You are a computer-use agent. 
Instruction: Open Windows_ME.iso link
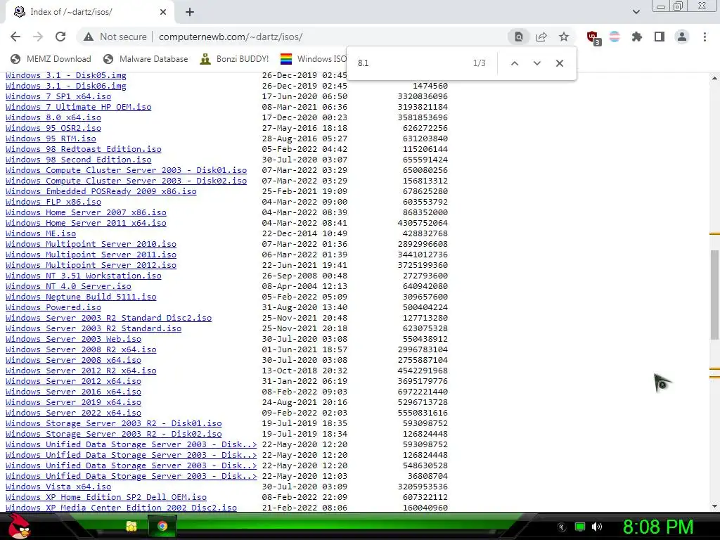[x=41, y=233]
